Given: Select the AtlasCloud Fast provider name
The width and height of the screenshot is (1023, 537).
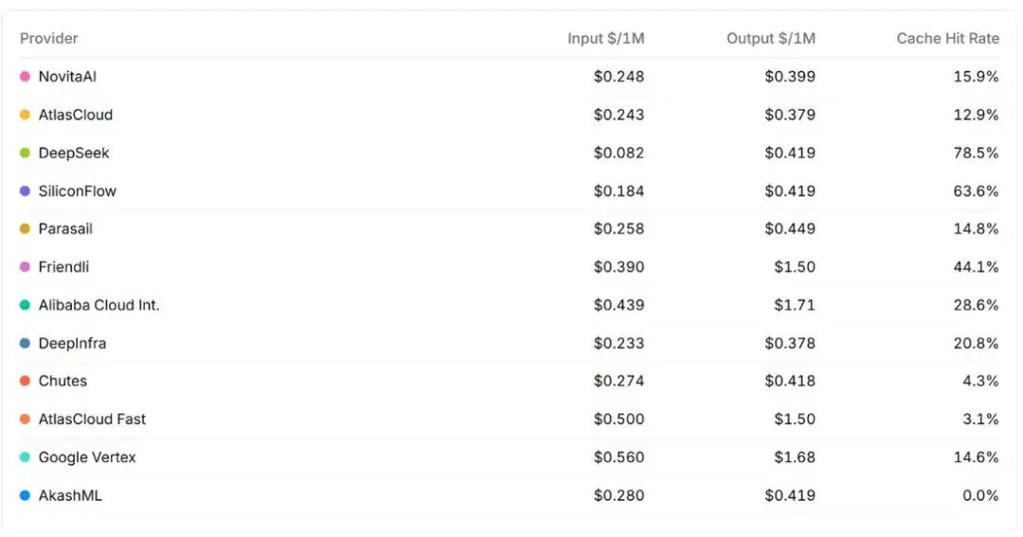Looking at the screenshot, I should (x=92, y=419).
